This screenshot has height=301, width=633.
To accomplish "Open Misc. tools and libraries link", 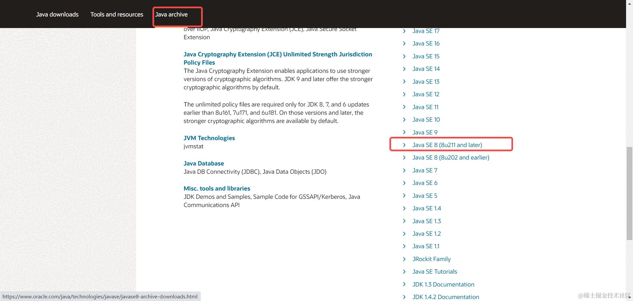I will (217, 189).
